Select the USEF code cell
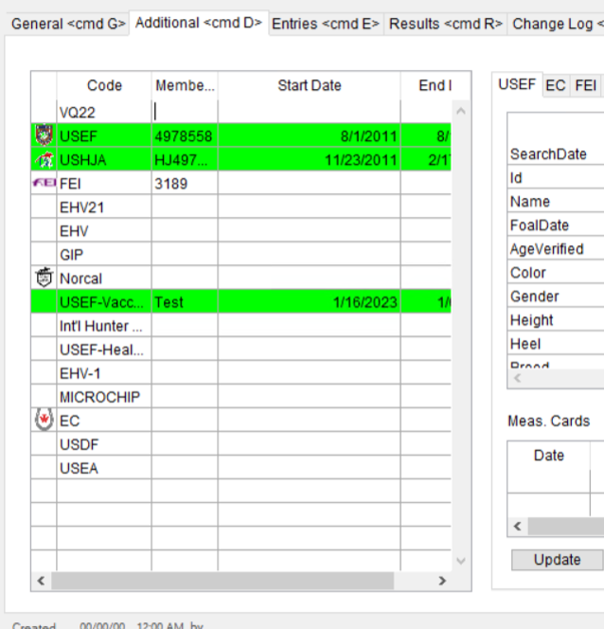Image resolution: width=604 pixels, height=629 pixels. coord(104,136)
